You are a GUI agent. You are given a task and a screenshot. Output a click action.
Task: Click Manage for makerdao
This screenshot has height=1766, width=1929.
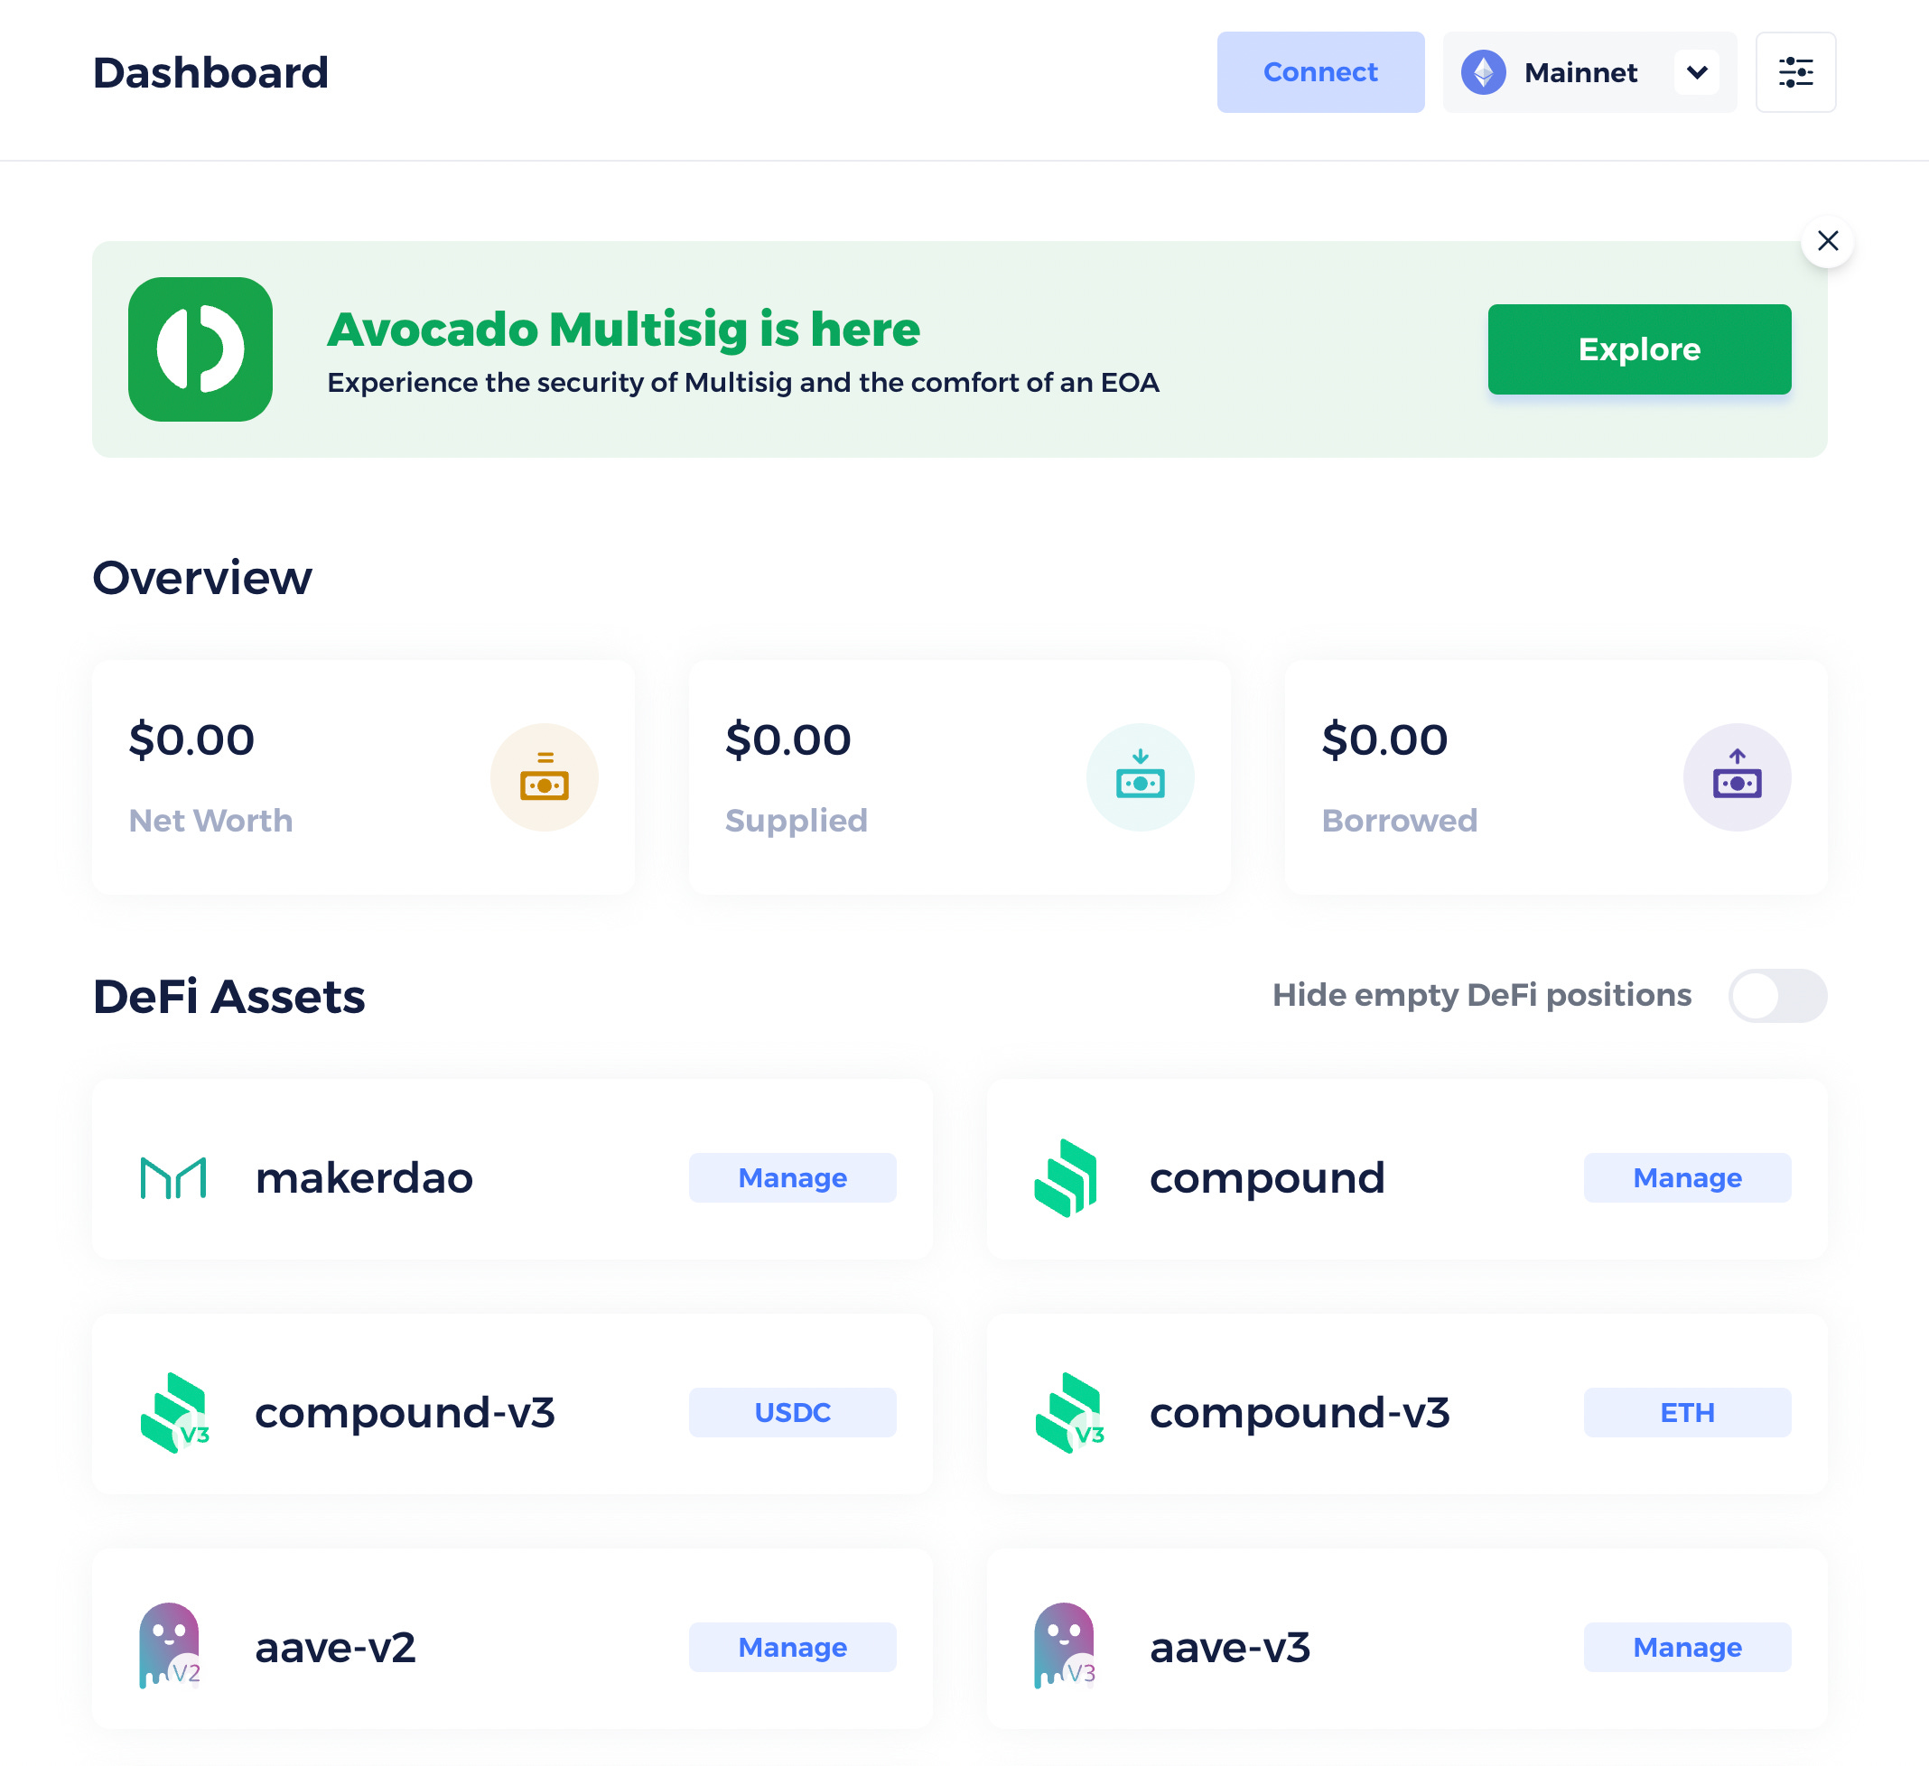tap(792, 1177)
